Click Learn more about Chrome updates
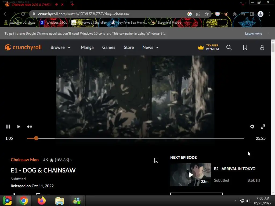Screen dimensions: 275x206 tap(254, 34)
